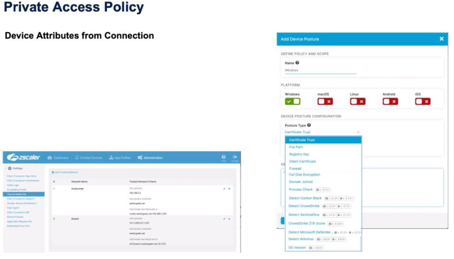Delete the Branch trusted network entry

(229, 219)
